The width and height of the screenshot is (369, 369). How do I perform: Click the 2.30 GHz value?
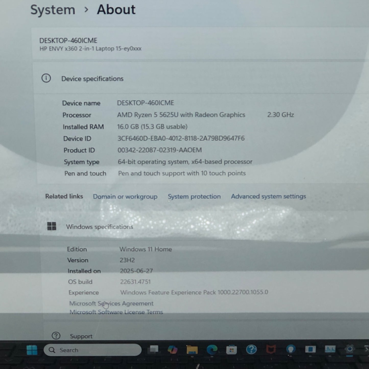click(281, 115)
